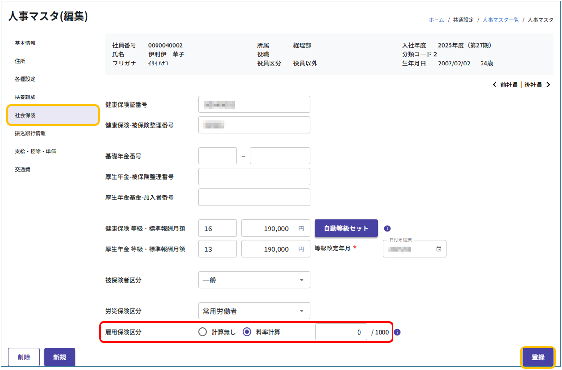562x370 pixels.
Task: Select 計算無し radio button
Action: point(202,332)
